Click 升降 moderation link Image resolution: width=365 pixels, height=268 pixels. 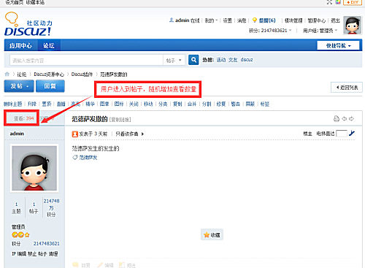[32, 104]
